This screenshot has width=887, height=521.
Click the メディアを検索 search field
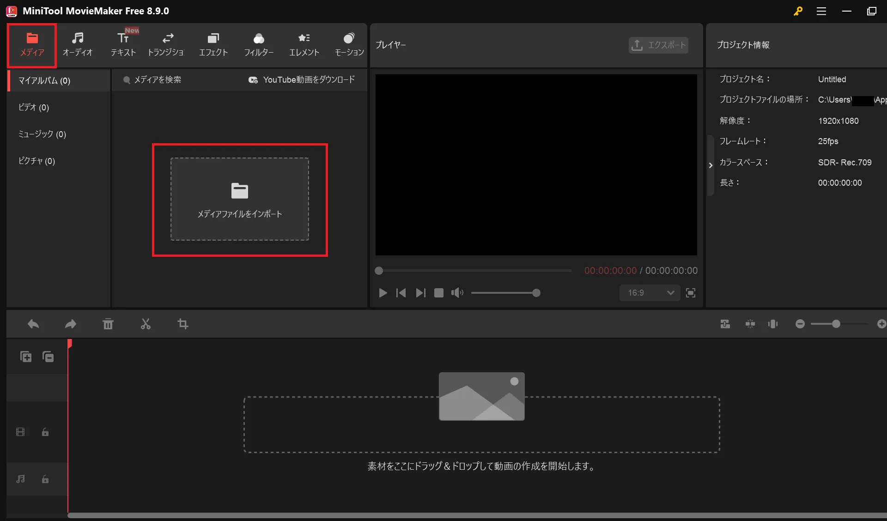pos(157,80)
